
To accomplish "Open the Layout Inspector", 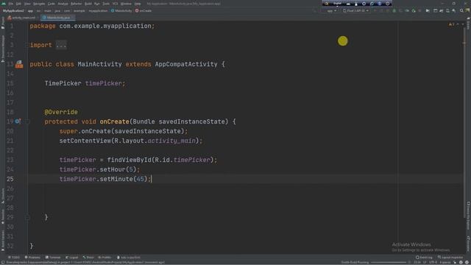I will (450, 258).
